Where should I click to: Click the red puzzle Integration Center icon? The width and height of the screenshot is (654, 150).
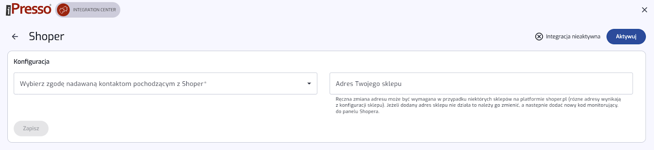pos(63,10)
